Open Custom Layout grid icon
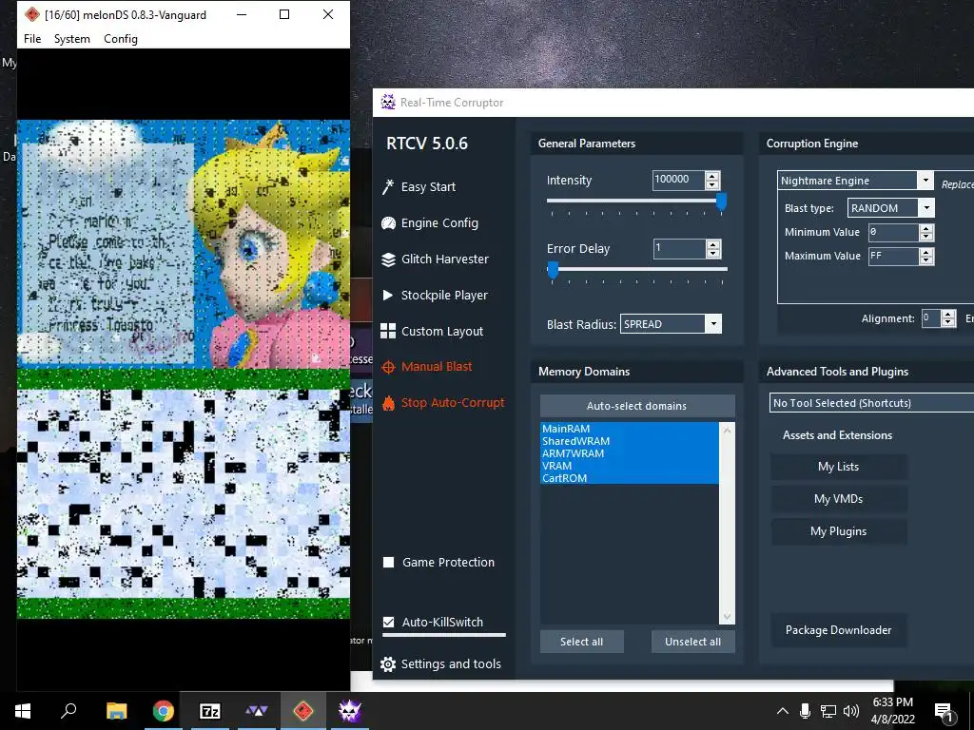Viewport: 974px width, 730px height. click(x=388, y=331)
